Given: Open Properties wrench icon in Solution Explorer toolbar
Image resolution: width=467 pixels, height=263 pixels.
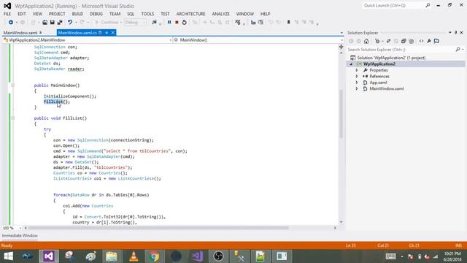Looking at the screenshot, I should [429, 41].
